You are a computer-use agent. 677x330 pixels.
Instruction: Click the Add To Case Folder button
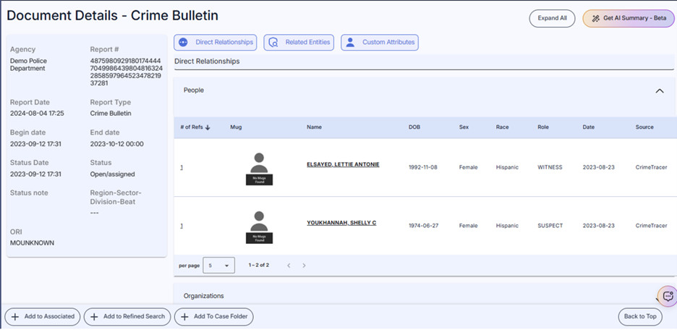pyautogui.click(x=213, y=316)
